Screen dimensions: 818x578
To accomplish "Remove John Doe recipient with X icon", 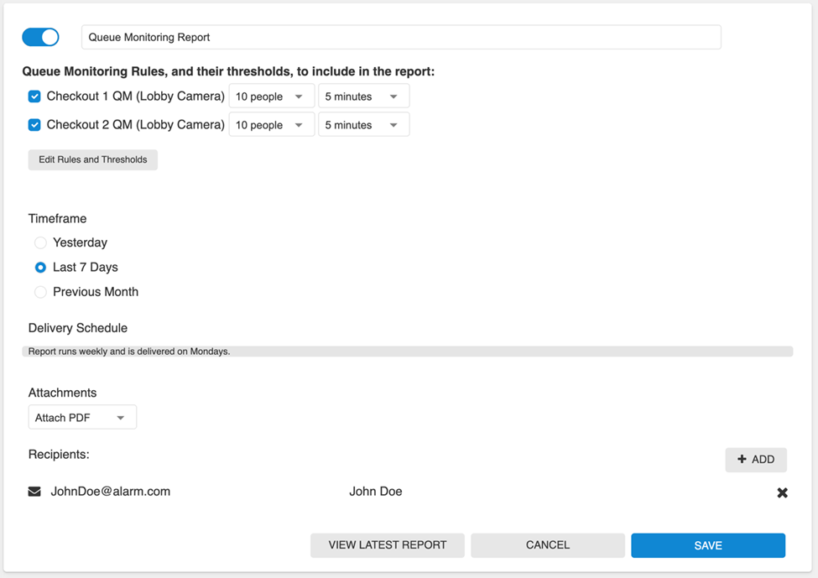I will (782, 492).
